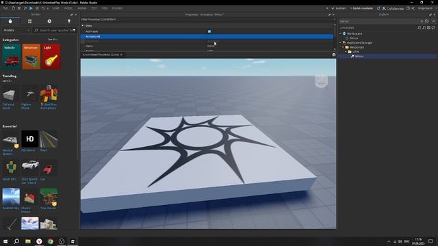Select Workspace in the Explorer tree
Viewport: 438px width, 246px height.
(x=355, y=33)
